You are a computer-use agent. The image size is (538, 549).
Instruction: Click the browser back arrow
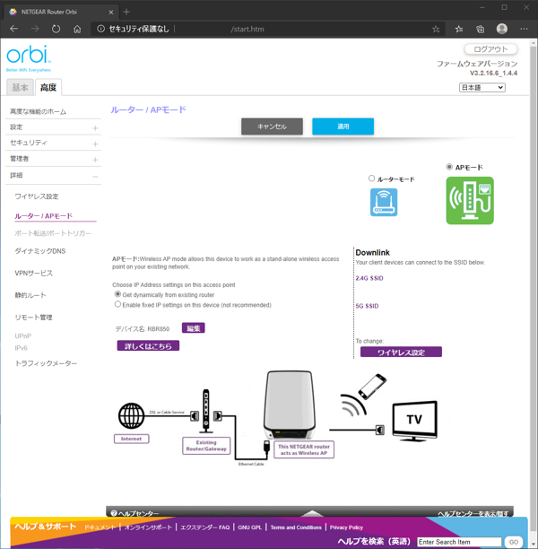click(x=14, y=29)
